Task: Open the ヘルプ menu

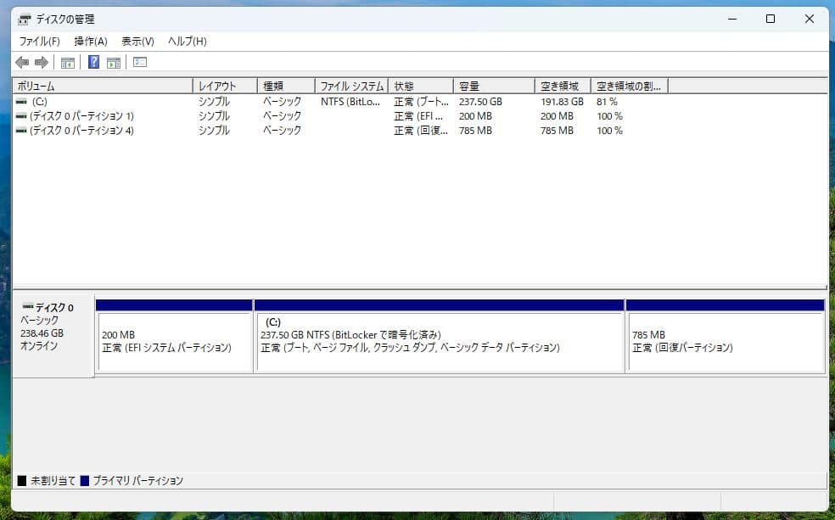Action: click(188, 41)
